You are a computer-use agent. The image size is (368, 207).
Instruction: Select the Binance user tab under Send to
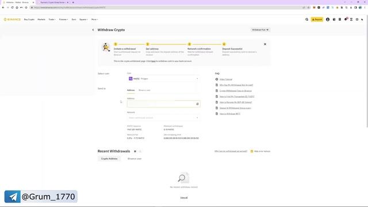click(x=144, y=90)
